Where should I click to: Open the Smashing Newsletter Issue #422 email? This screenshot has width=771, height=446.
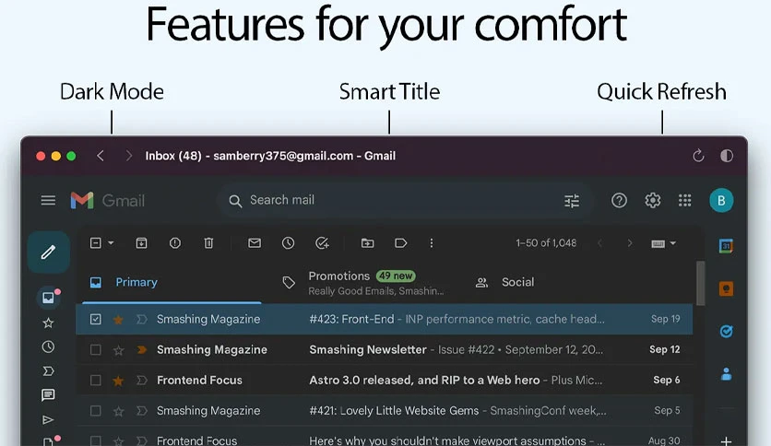click(384, 350)
